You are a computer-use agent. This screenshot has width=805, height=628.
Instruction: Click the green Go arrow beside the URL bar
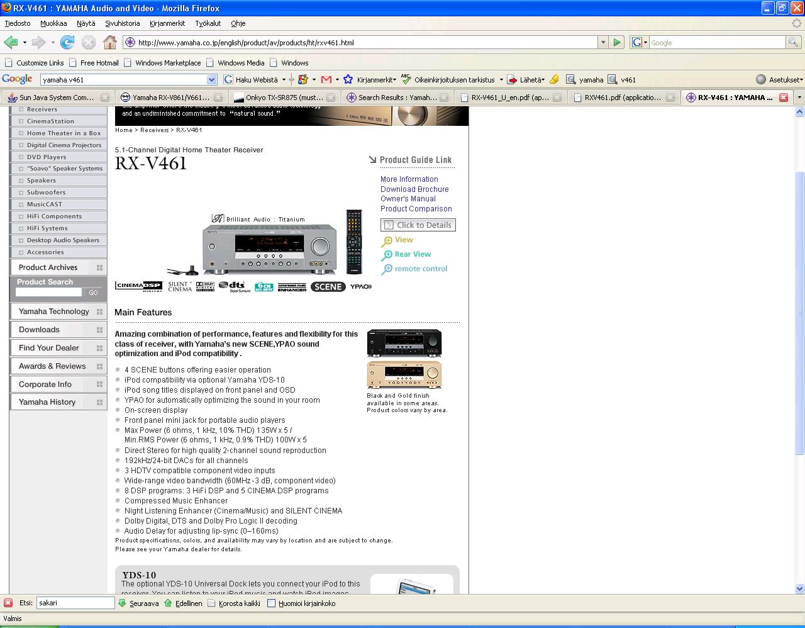click(x=617, y=42)
